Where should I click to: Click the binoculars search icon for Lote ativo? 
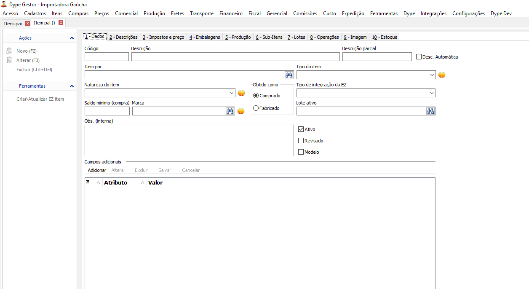tap(430, 111)
